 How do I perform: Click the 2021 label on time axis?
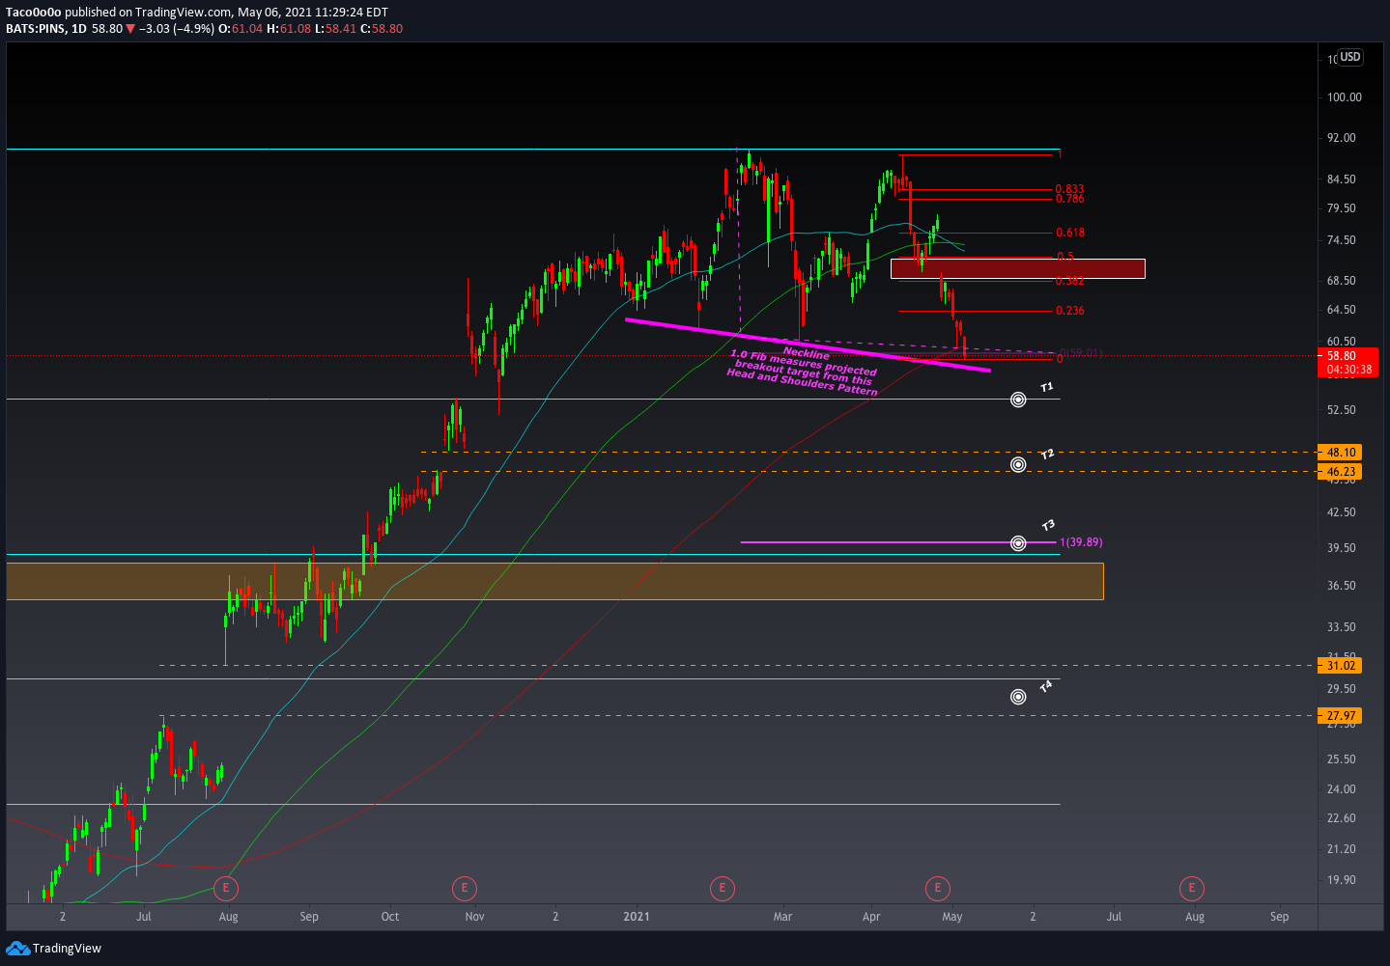click(637, 917)
